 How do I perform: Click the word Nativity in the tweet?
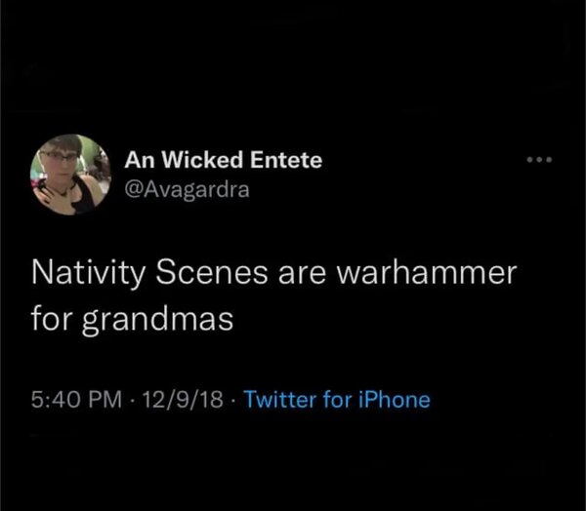coord(89,274)
